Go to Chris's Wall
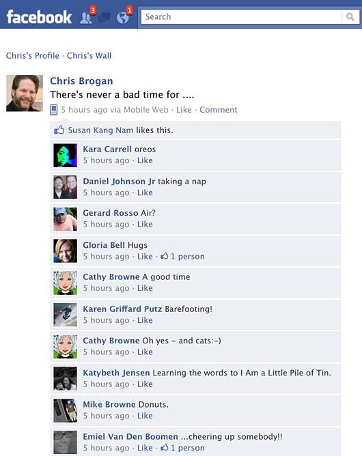 point(89,55)
